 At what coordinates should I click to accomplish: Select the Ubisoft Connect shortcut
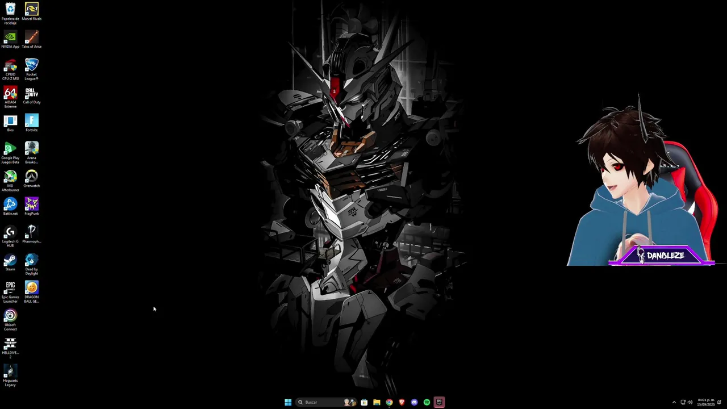click(10, 320)
